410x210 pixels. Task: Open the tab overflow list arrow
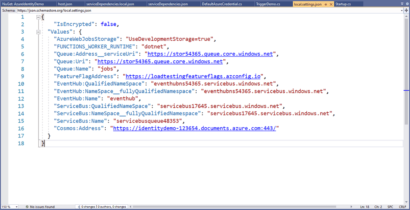click(x=402, y=4)
